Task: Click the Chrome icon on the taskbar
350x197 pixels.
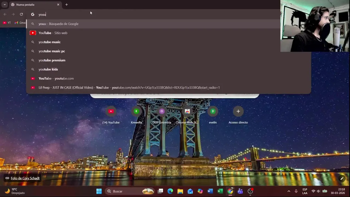Action: coord(230,191)
